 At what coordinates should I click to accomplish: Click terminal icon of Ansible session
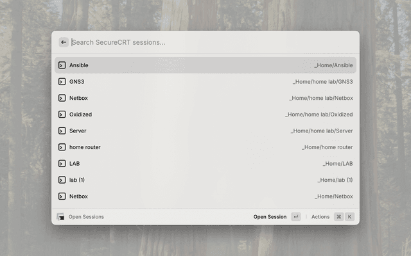(x=62, y=65)
